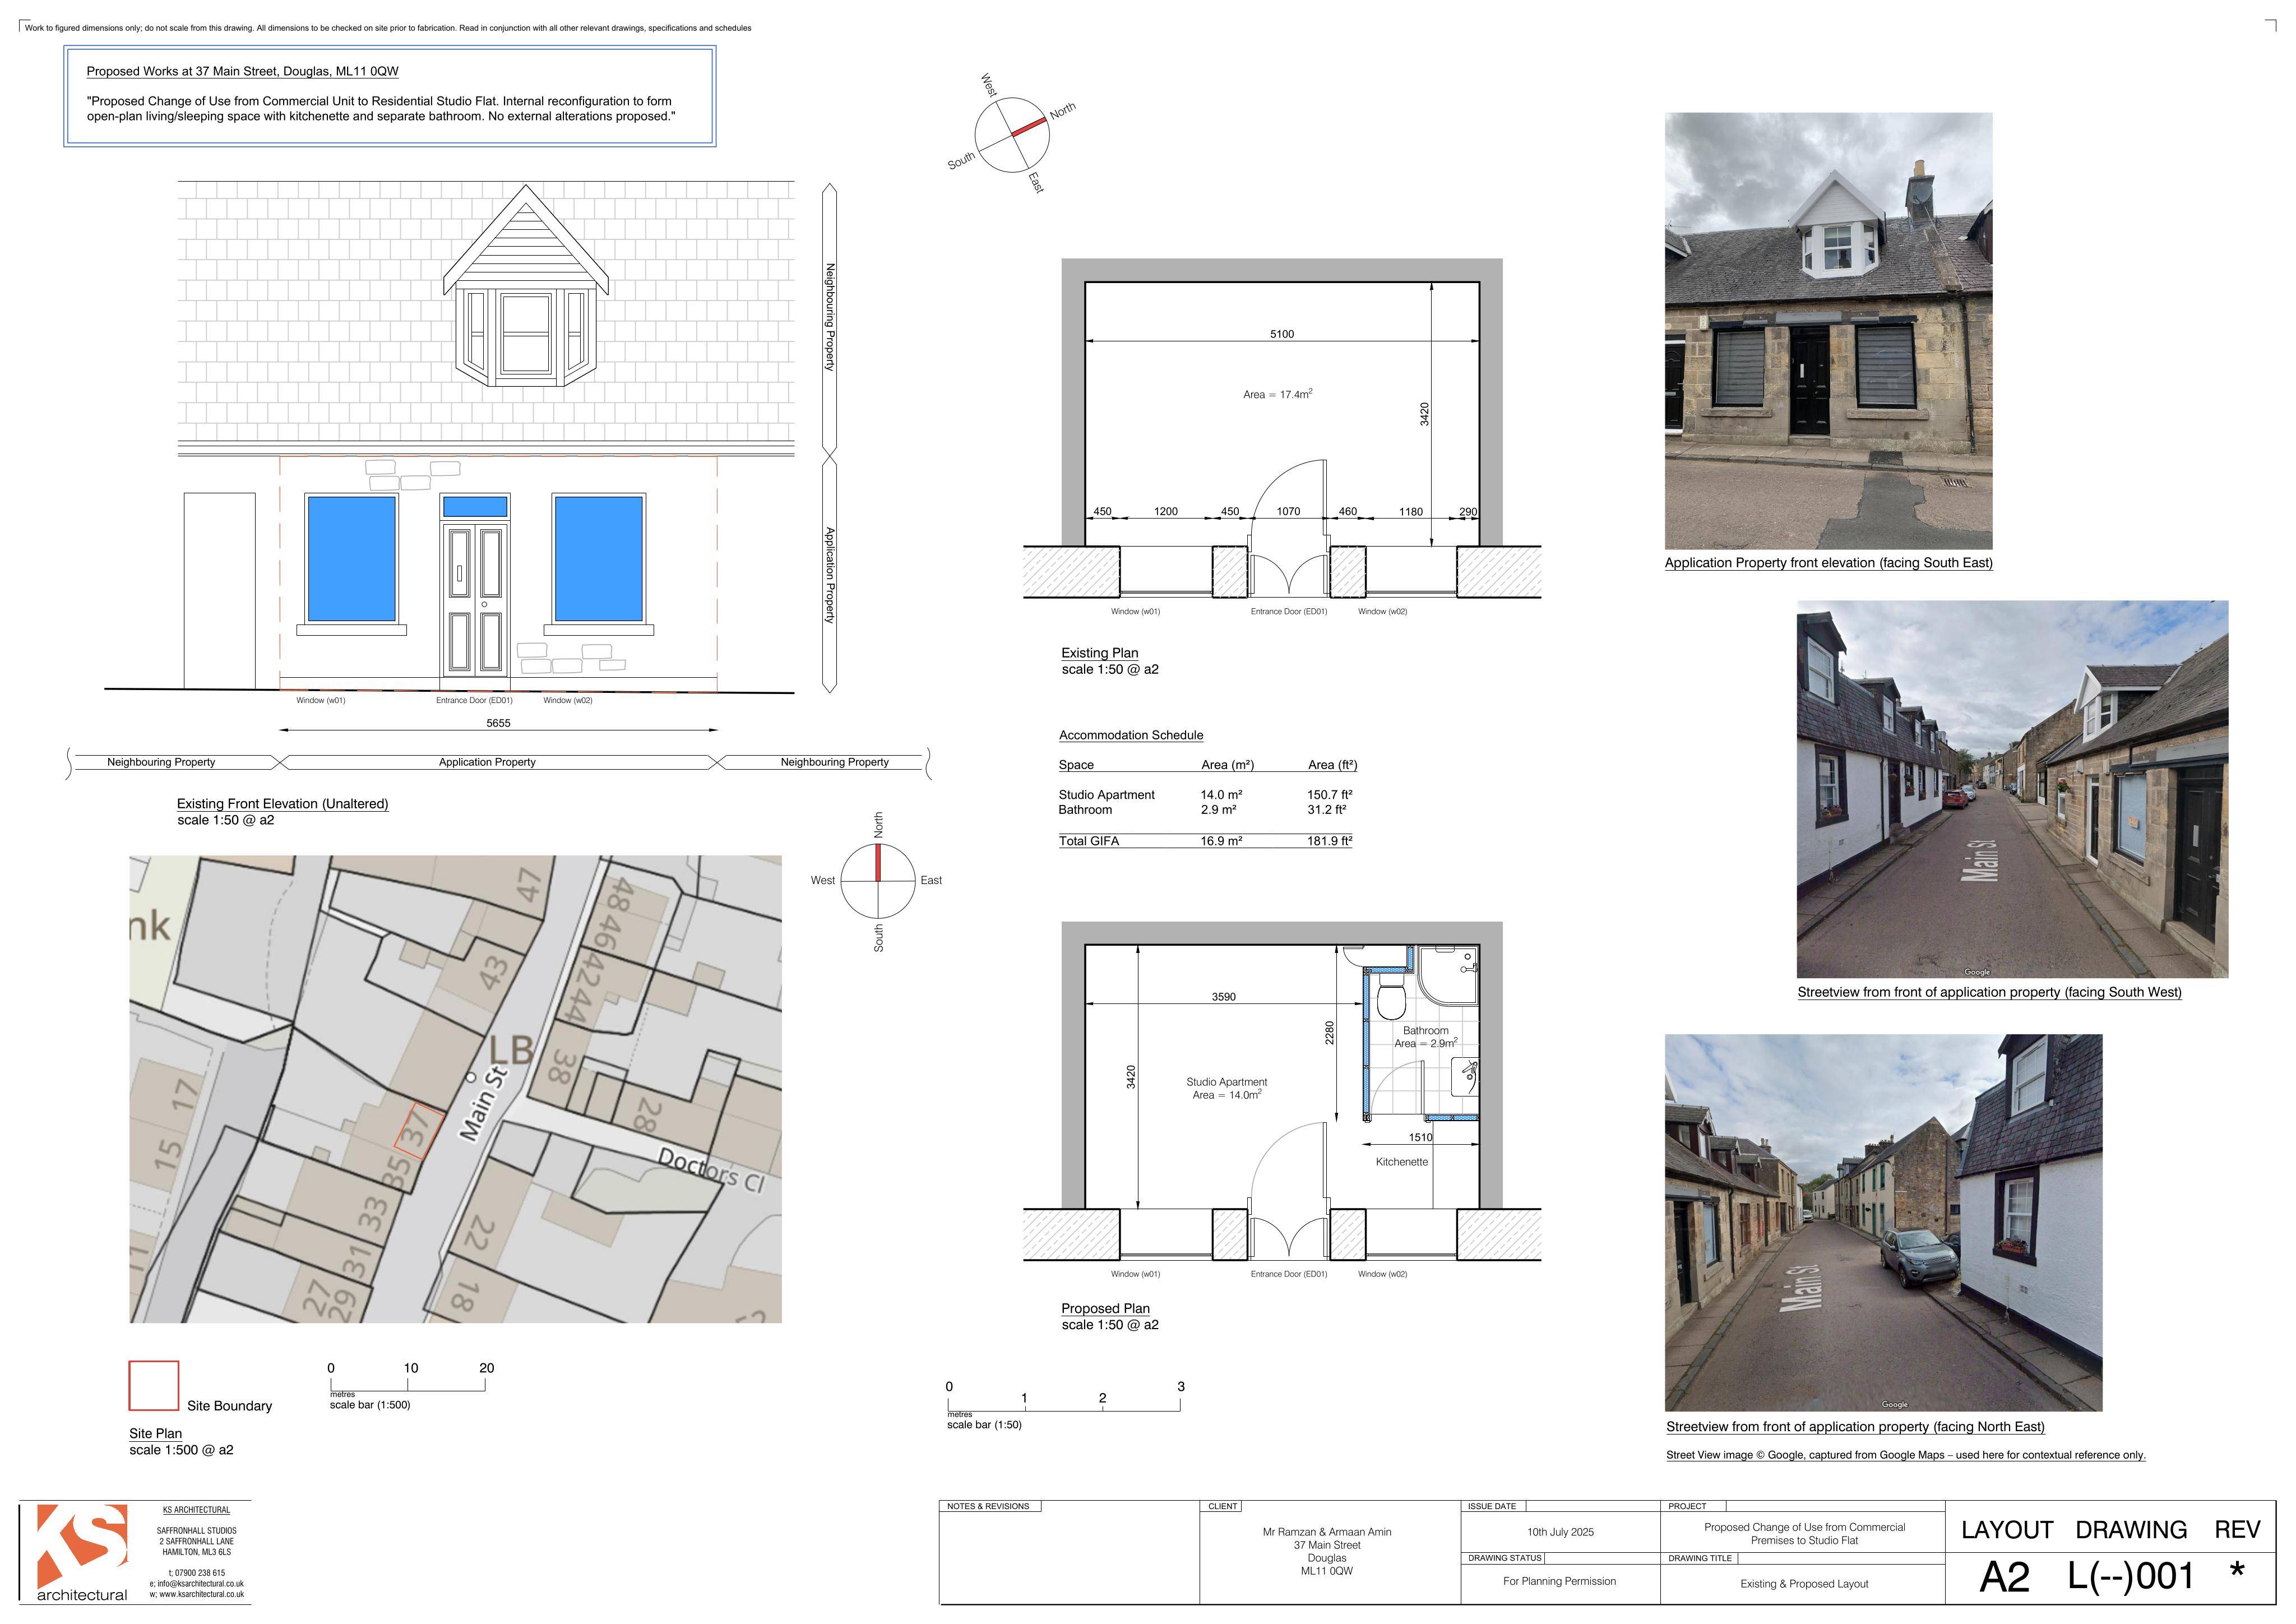The height and width of the screenshot is (1624, 2296).
Task: Click the 'For Planning Permission' drawing status
Action: [1559, 1581]
